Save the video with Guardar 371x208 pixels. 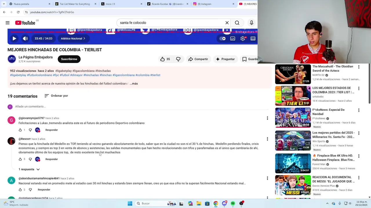250,59
